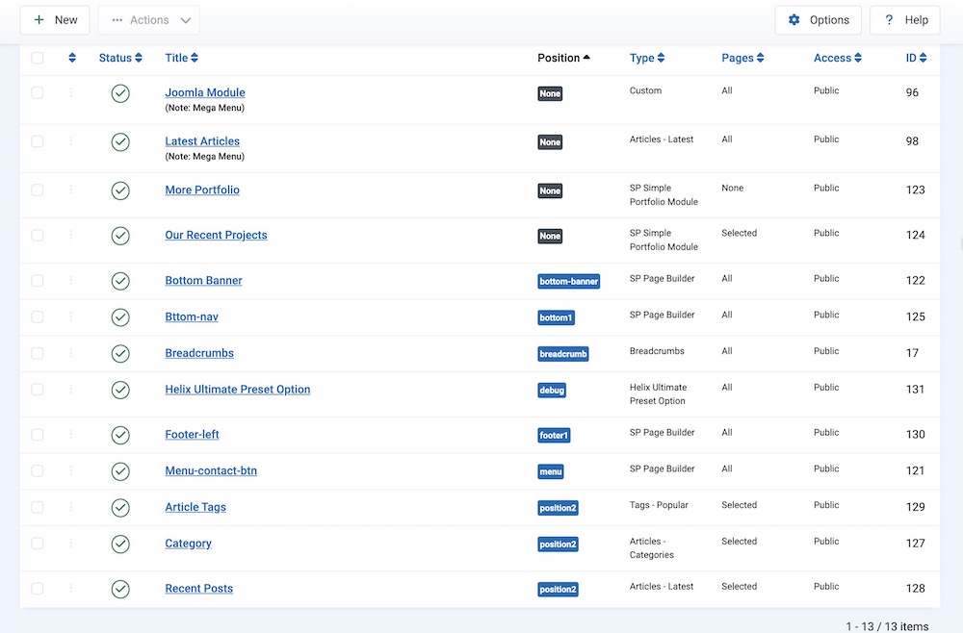Sort by the Title column header
The image size is (963, 633).
(181, 59)
